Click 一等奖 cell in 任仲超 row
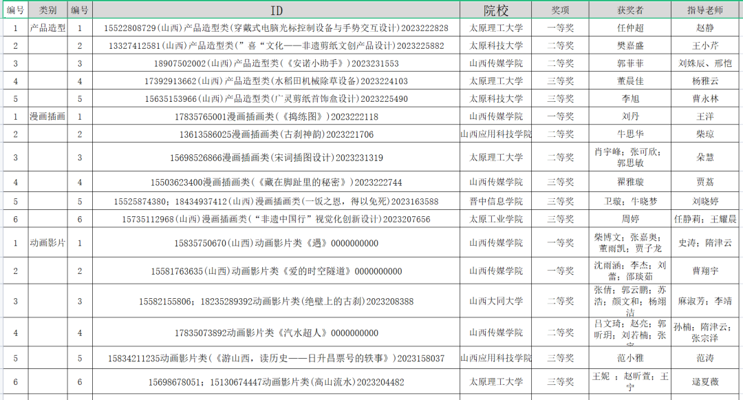This screenshot has width=743, height=400. coord(560,28)
